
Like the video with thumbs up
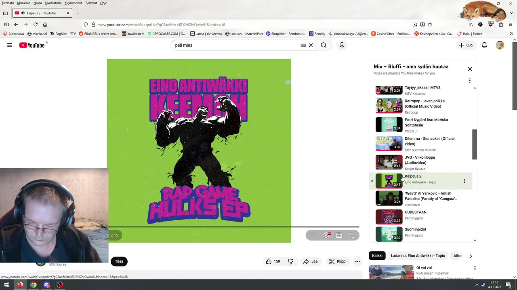273,261
